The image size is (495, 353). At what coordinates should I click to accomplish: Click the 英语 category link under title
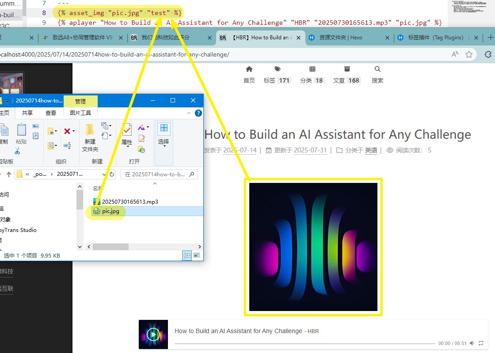(x=371, y=150)
